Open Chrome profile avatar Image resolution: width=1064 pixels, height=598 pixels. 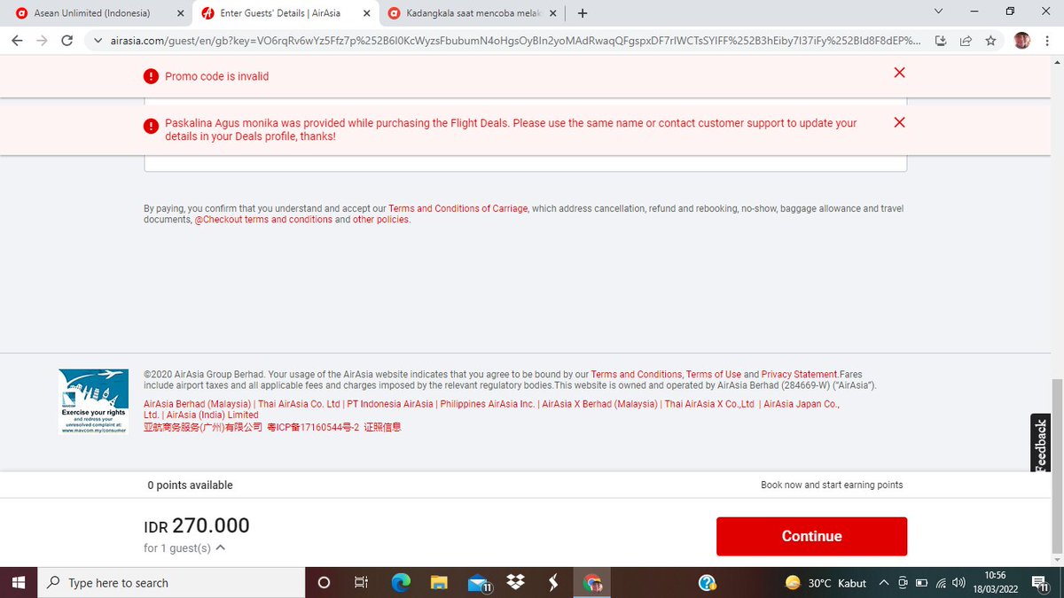tap(1022, 41)
